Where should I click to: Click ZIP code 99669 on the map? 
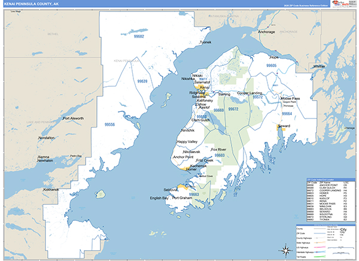point(218,110)
